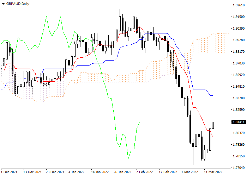Select price level 1.87030 on the scale
The height and width of the screenshot is (176, 247).
pos(239,63)
